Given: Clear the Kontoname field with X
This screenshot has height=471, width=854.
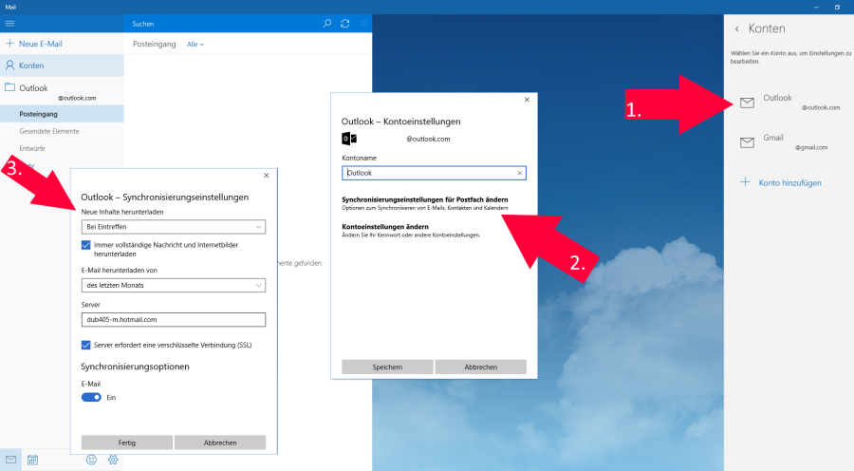Looking at the screenshot, I should (x=520, y=173).
